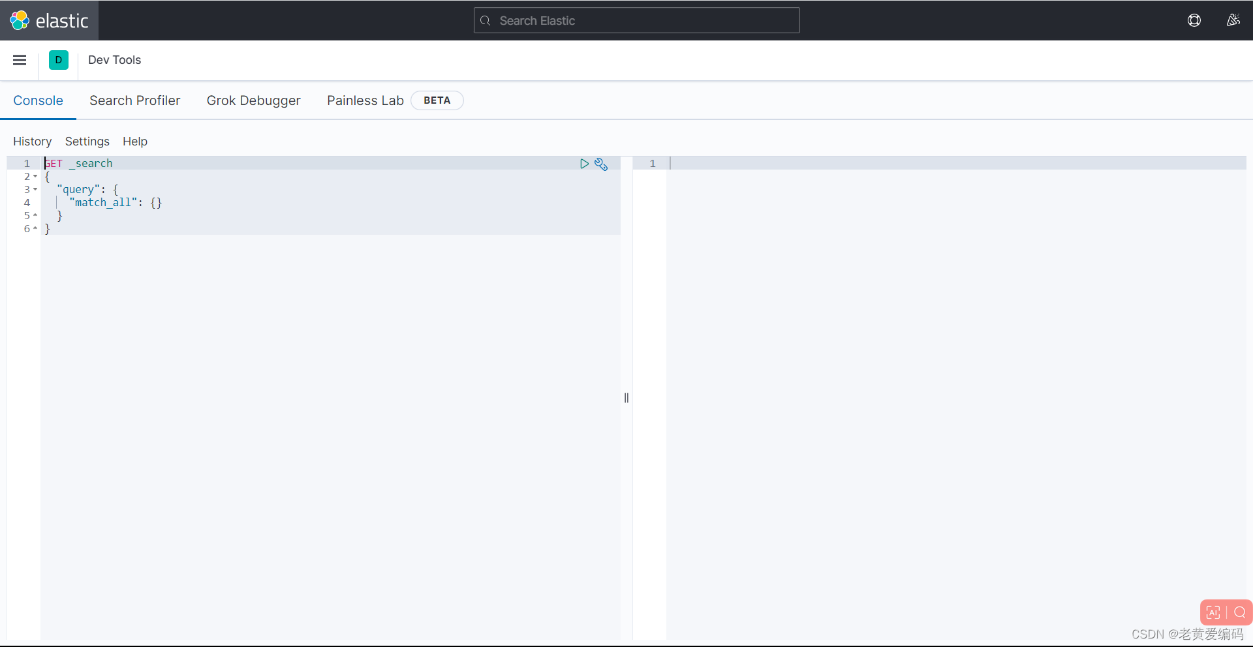
Task: Toggle the fold marker on line 5
Action: coord(35,215)
